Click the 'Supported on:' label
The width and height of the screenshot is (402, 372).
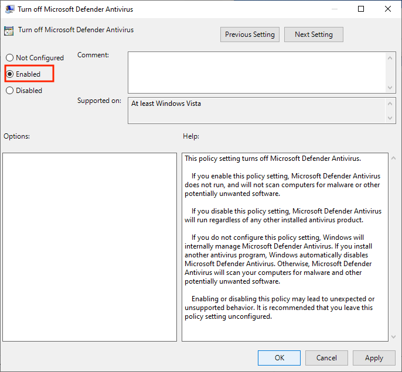coord(99,101)
